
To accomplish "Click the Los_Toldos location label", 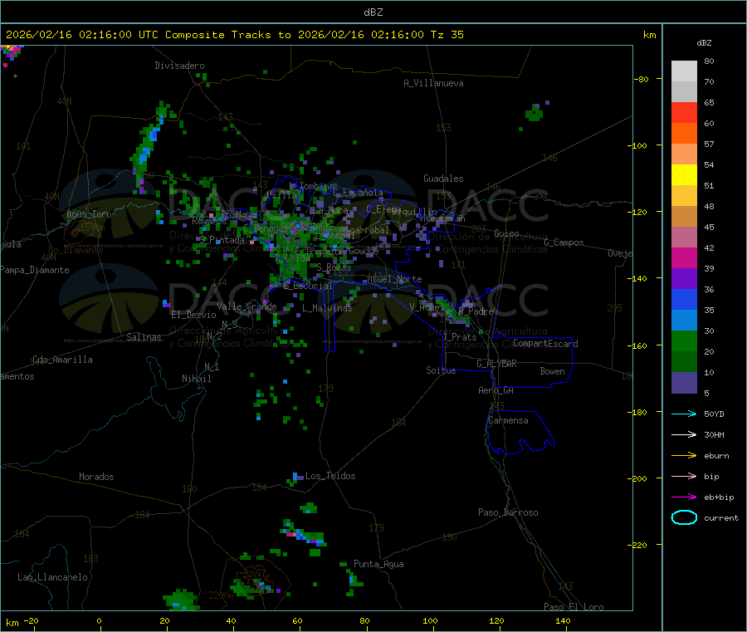I will pyautogui.click(x=330, y=476).
